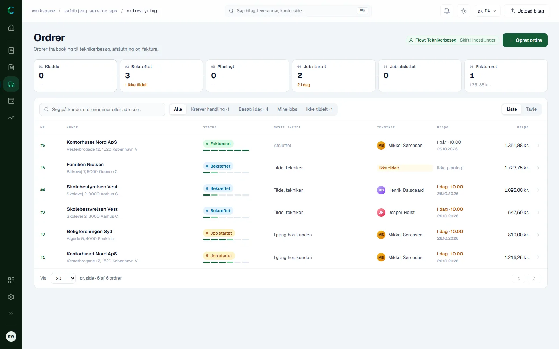The width and height of the screenshot is (559, 349).
Task: Click the Kladde status card
Action: [x=75, y=76]
